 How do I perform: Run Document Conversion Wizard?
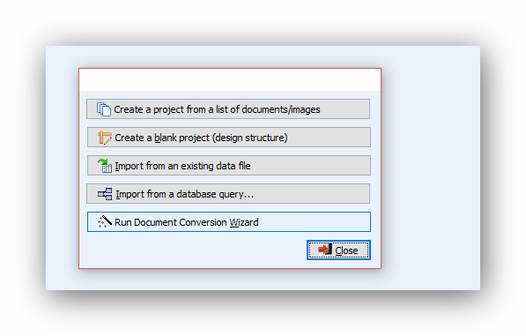click(x=229, y=222)
